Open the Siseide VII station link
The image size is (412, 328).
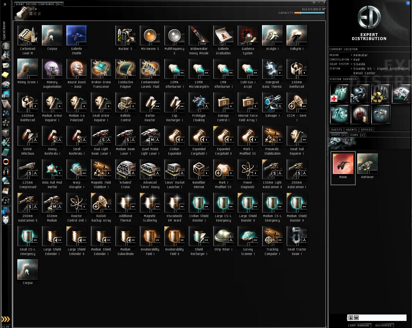(381, 71)
